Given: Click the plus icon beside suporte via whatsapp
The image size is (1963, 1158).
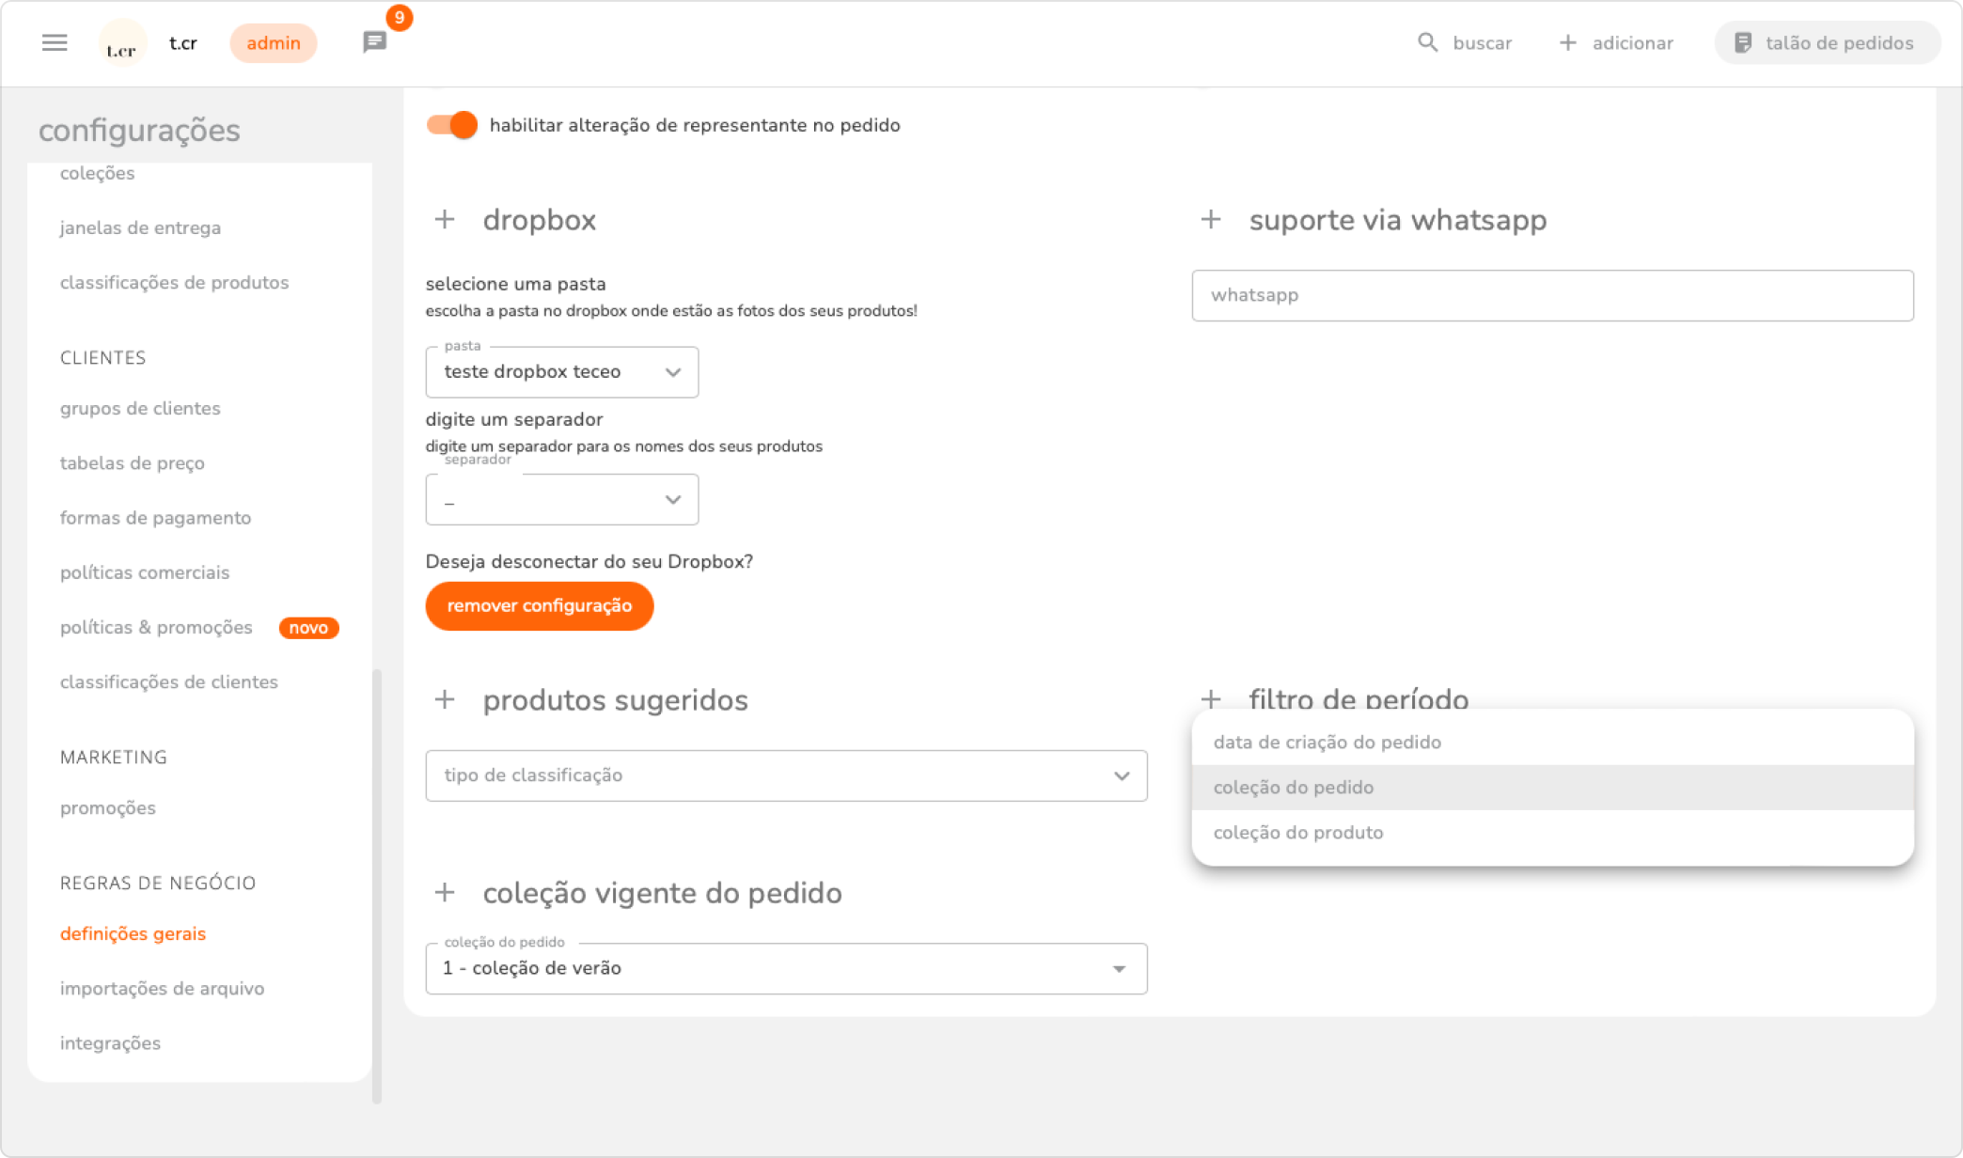Looking at the screenshot, I should coord(1211,220).
